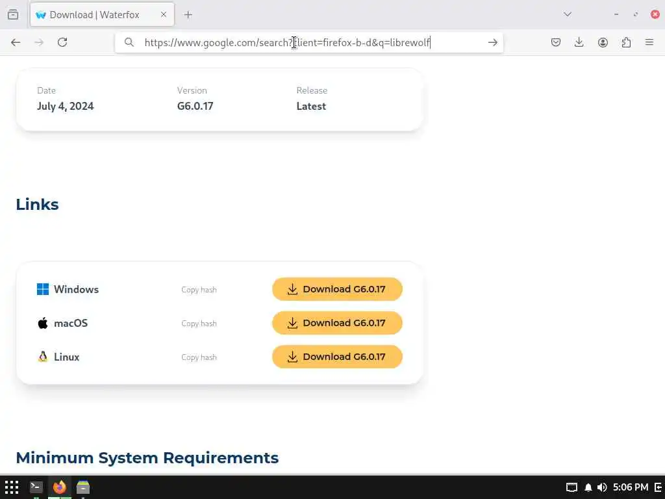This screenshot has width=665, height=499.
Task: Click the Apple macOS logo icon
Action: (x=43, y=324)
